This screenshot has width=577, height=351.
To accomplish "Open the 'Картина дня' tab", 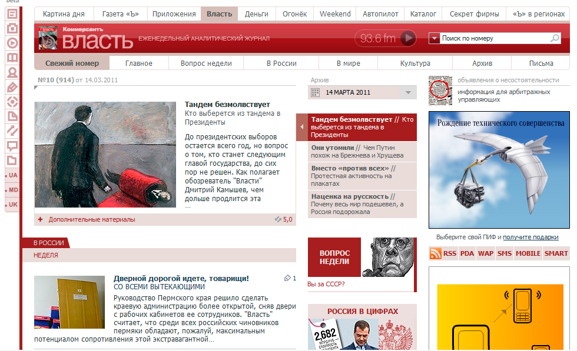I will point(64,14).
